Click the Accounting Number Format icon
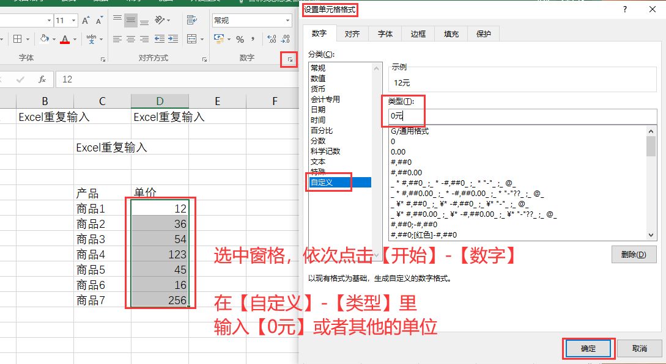The height and width of the screenshot is (364, 666). 219,38
